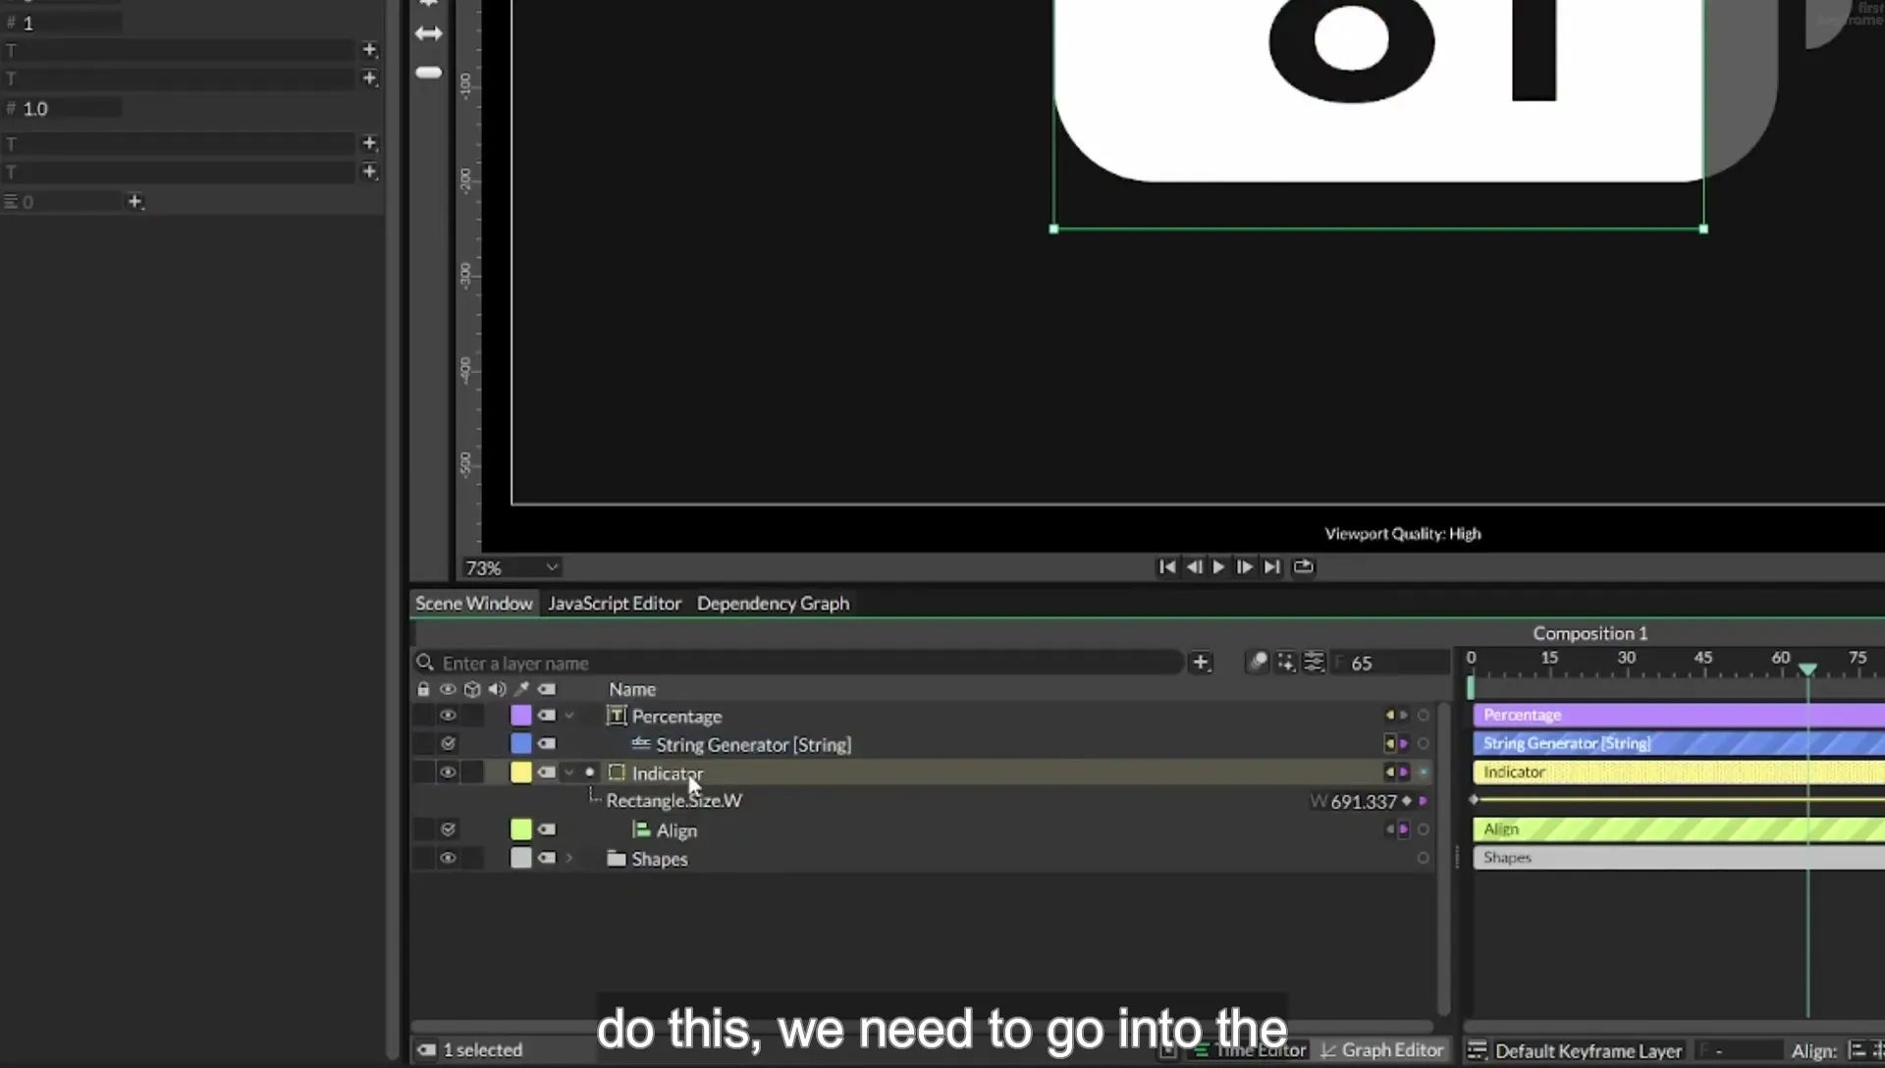The image size is (1885, 1068).
Task: Click the audio speaker column header icon
Action: tap(497, 689)
